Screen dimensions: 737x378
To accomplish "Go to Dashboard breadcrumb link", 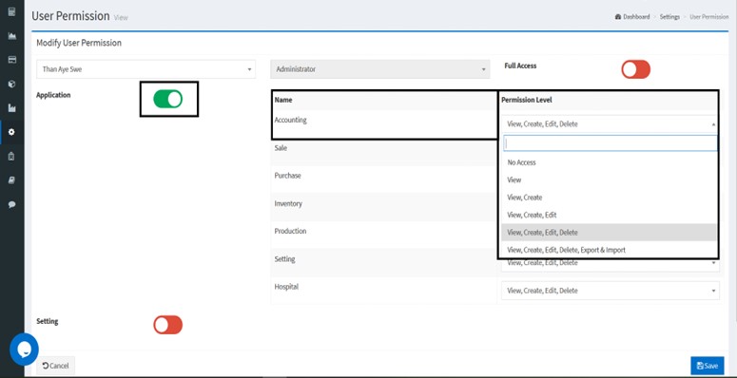I will coord(632,17).
